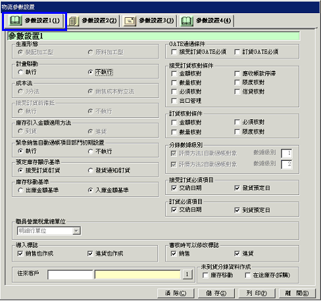Open the 明細行單位 combo box
Screen dimensions: 321x301
click(49, 231)
